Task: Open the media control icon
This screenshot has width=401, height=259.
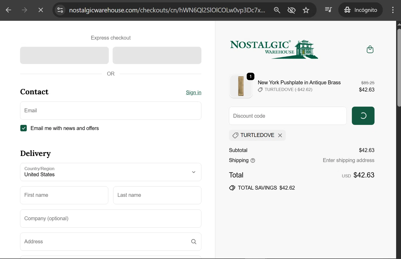Action: coord(328,10)
